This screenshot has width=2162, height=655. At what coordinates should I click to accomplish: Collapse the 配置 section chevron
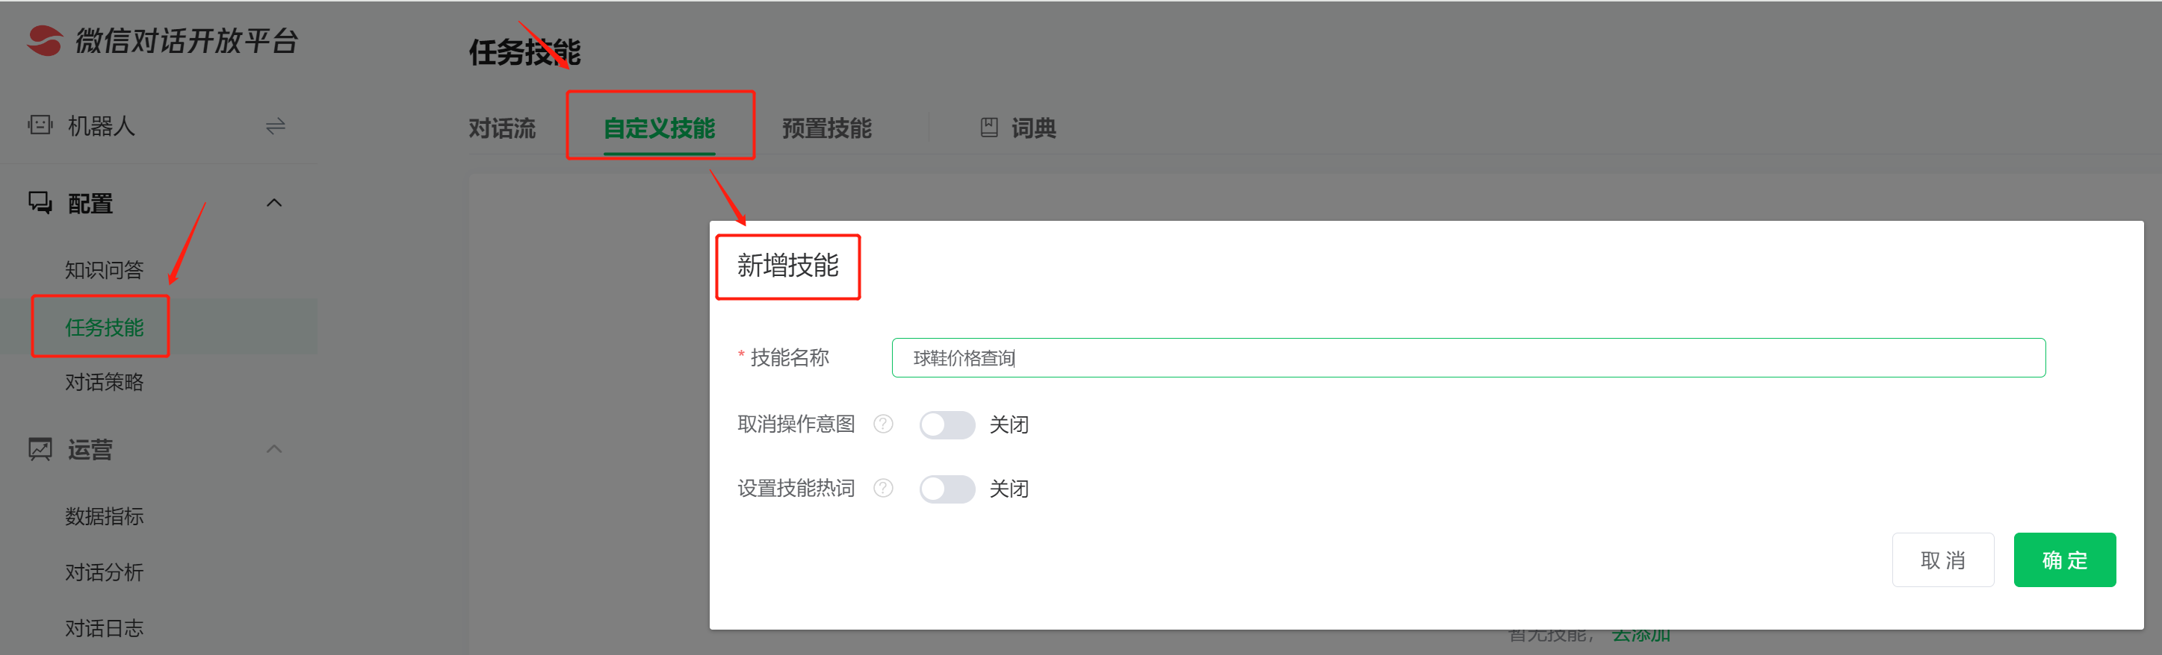point(273,203)
